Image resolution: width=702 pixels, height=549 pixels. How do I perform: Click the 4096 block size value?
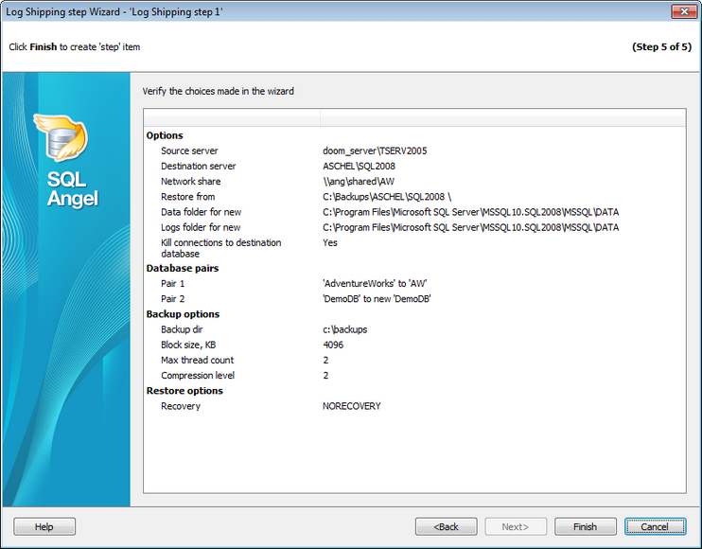point(333,345)
